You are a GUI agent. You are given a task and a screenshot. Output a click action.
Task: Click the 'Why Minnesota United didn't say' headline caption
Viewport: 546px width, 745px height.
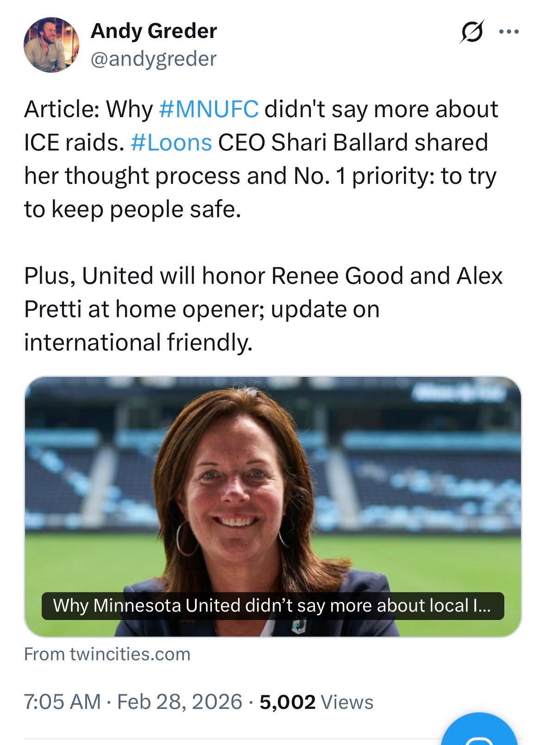272,606
